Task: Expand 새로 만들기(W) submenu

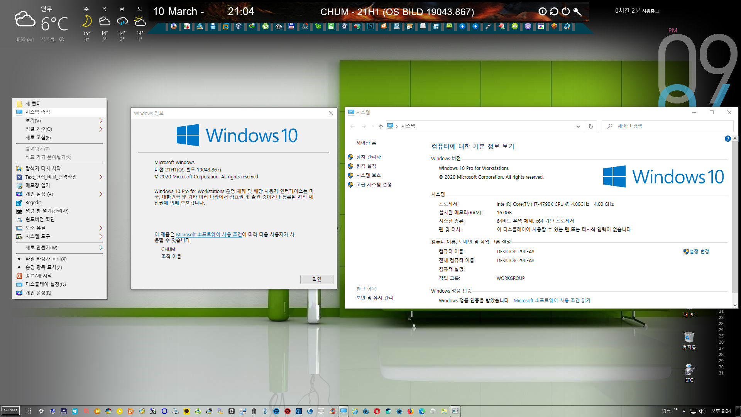Action: tap(59, 247)
